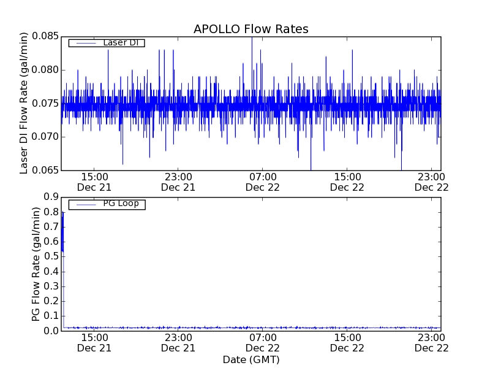Click the Date (GMT) x-axis label
Screen dimensions: 490x368
point(251,359)
